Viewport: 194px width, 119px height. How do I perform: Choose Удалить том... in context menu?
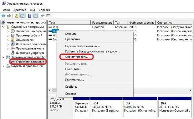point(74,80)
